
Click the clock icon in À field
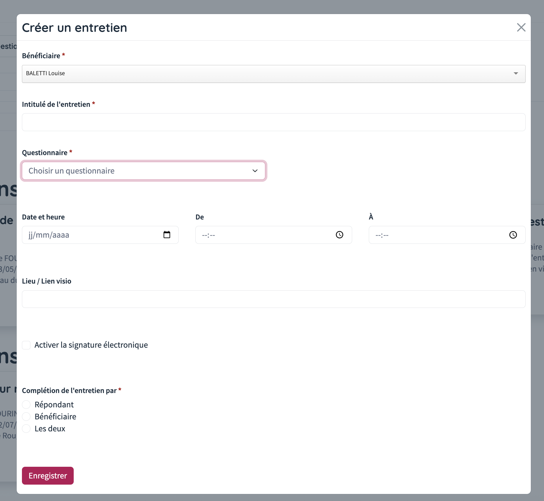click(513, 235)
